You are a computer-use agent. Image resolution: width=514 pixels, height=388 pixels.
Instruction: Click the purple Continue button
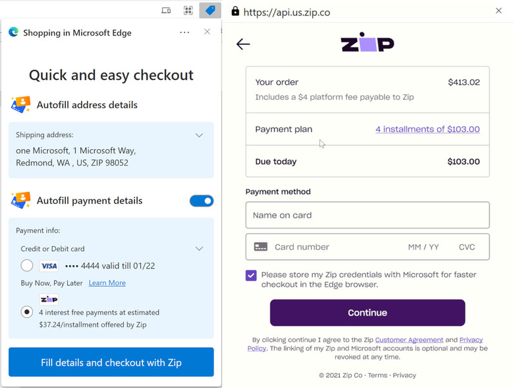(x=368, y=313)
